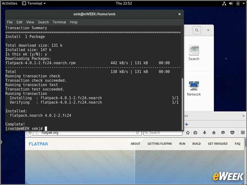Open the Activities overview
The width and height of the screenshot is (247, 185).
click(9, 3)
